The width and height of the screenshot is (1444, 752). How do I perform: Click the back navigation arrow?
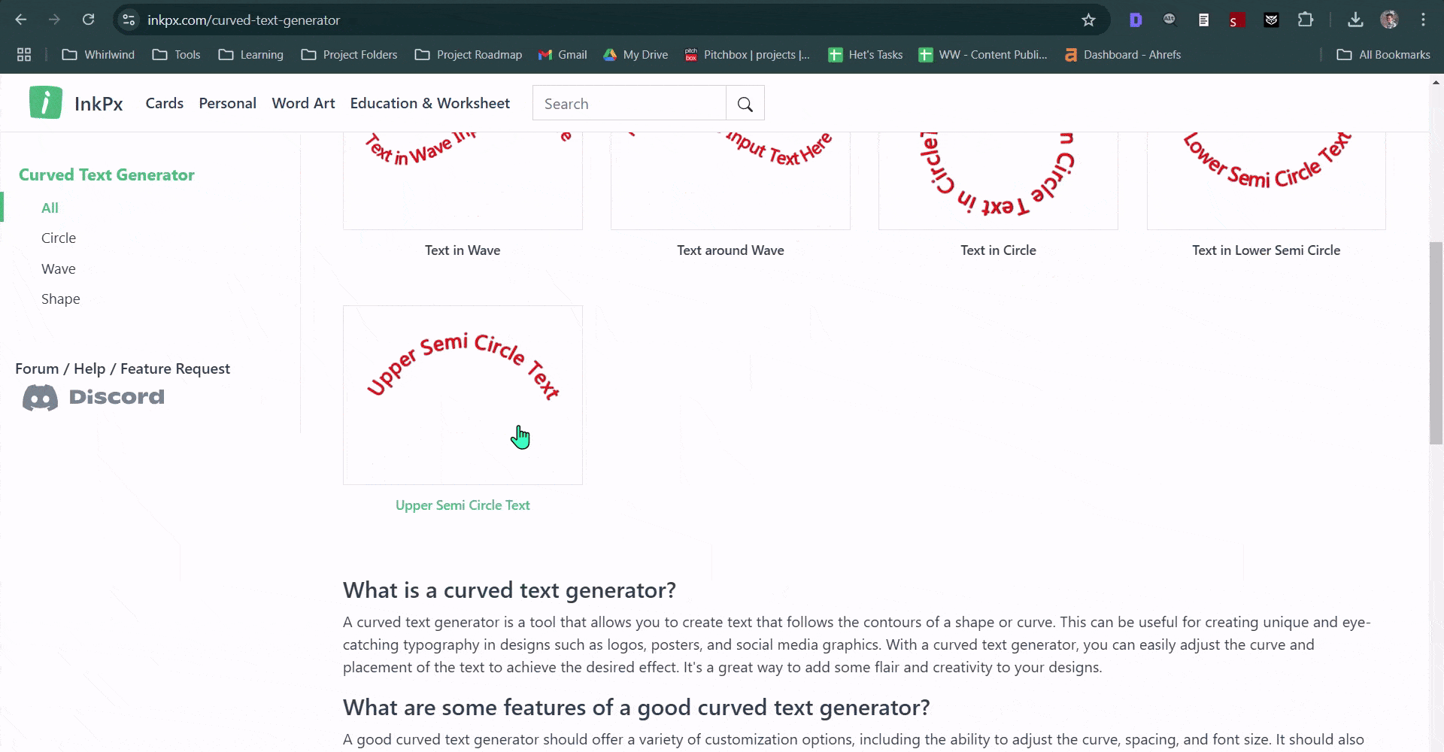(20, 20)
